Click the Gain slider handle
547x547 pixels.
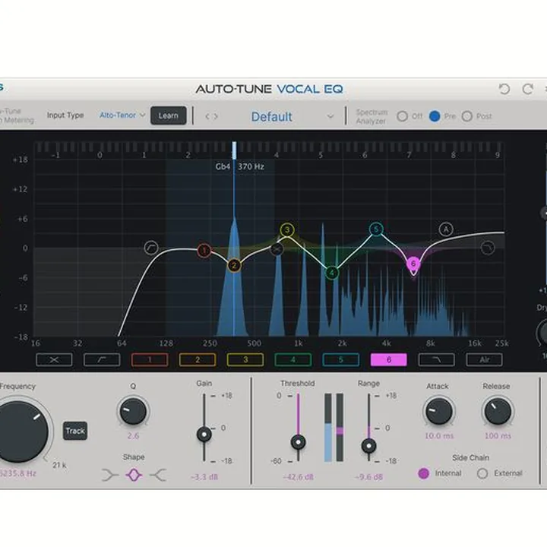[x=204, y=435]
